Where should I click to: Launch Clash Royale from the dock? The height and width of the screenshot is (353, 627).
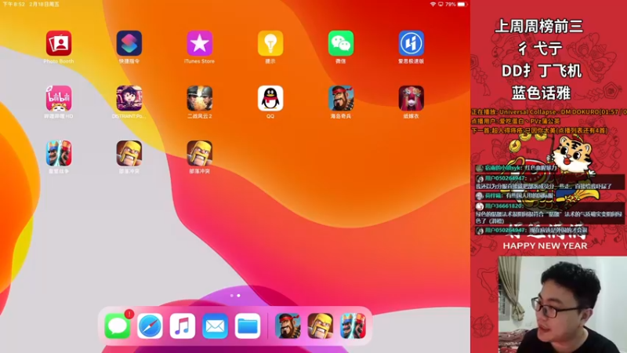point(353,326)
